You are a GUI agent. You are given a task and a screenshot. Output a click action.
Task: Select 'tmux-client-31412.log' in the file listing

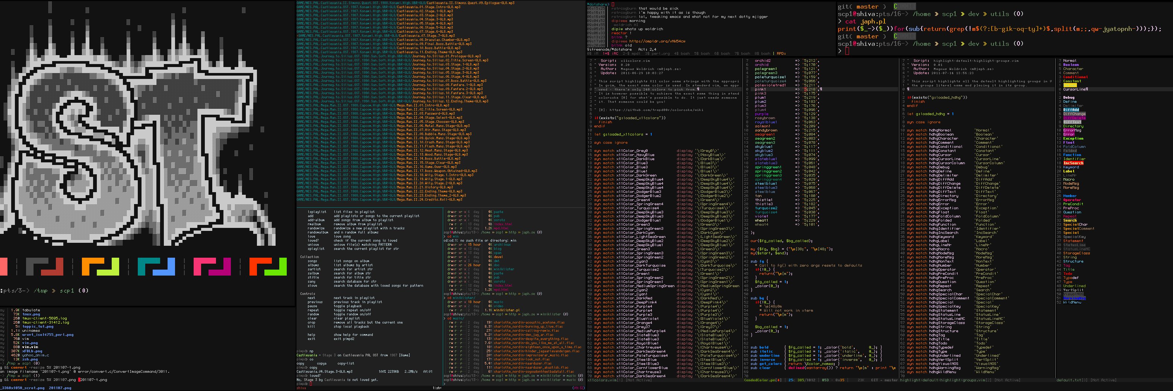[45, 322]
